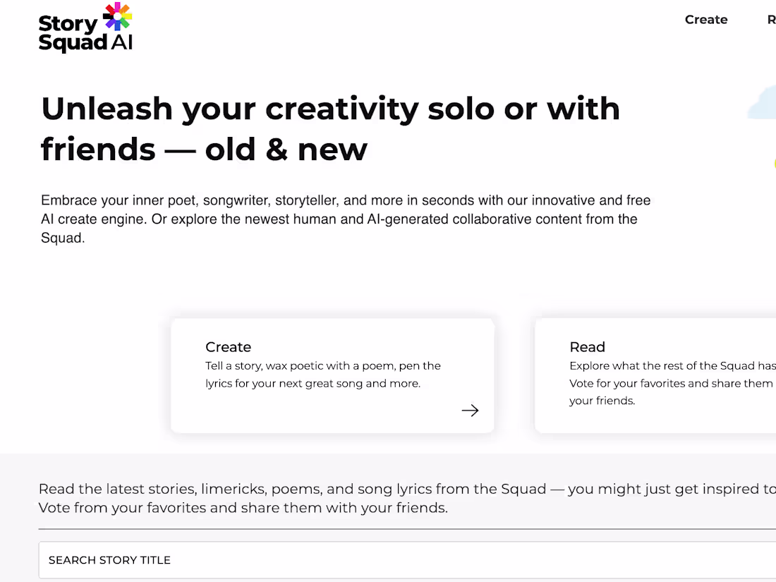The image size is (776, 582).
Task: Click the "lyrics for your next great song" line
Action: pyautogui.click(x=313, y=384)
